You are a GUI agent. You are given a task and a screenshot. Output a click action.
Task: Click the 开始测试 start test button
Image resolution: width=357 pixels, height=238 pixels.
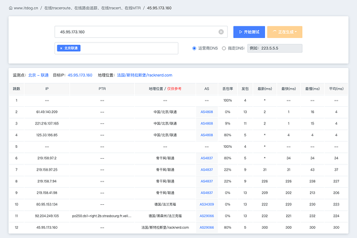pos(249,32)
